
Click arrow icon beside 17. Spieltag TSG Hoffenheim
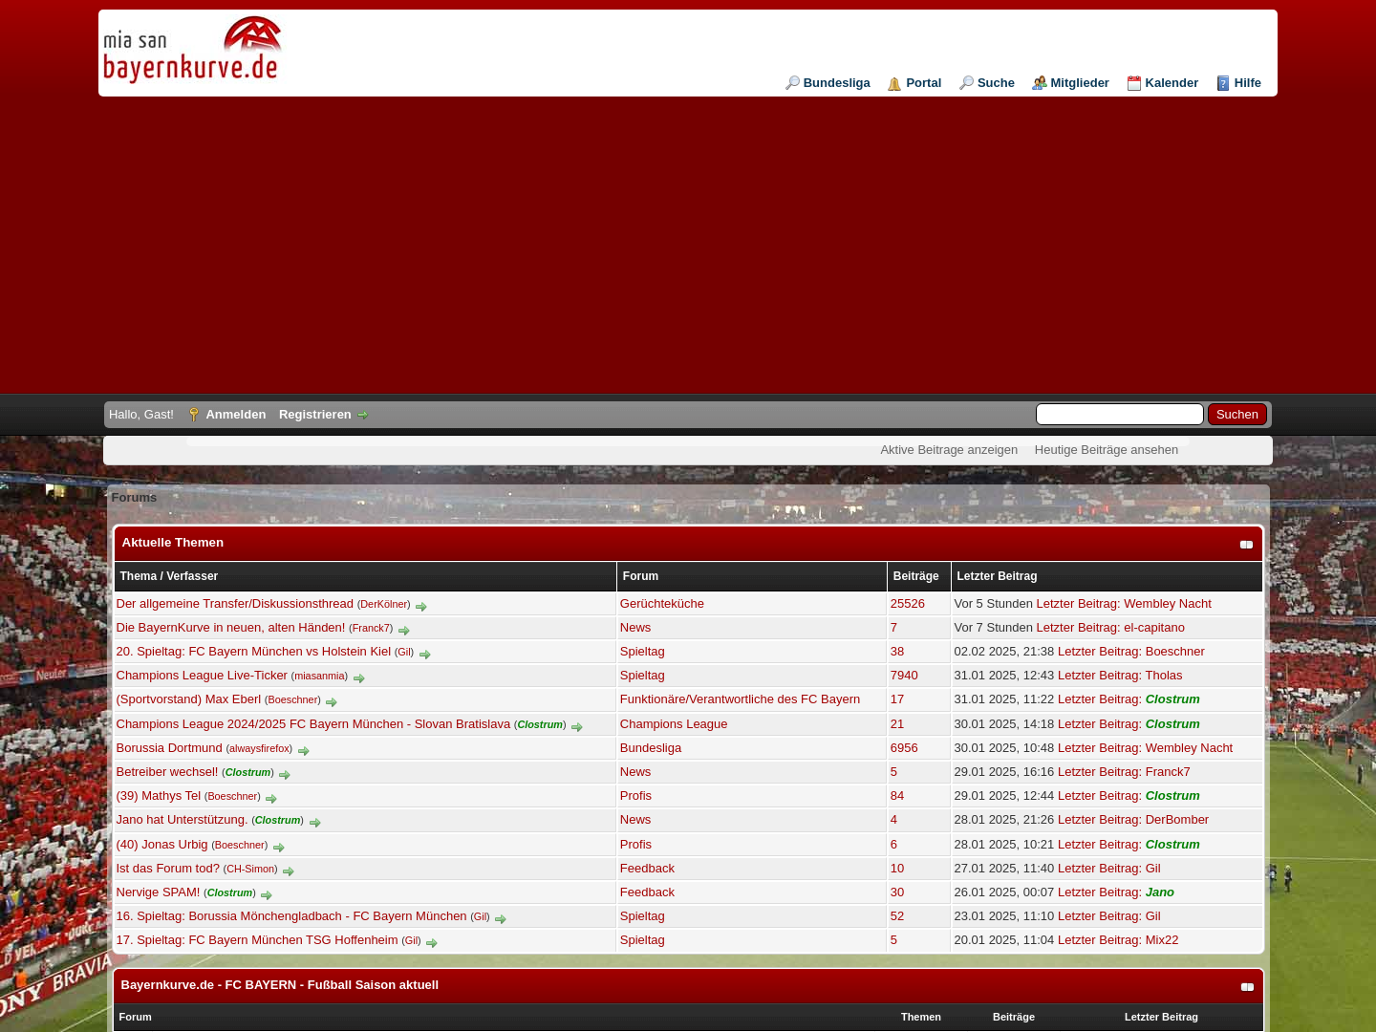[431, 943]
